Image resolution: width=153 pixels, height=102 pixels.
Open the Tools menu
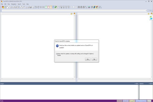click(24, 4)
